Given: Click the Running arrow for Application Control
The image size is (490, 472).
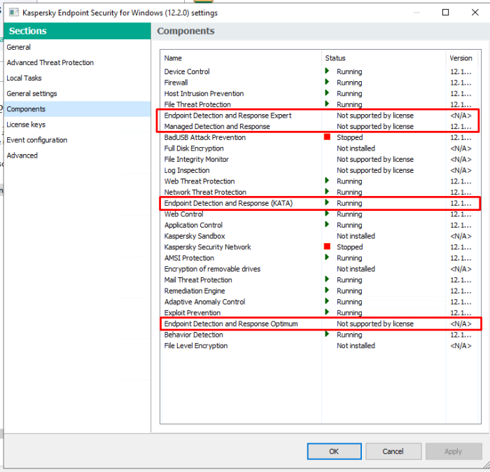Looking at the screenshot, I should [327, 224].
